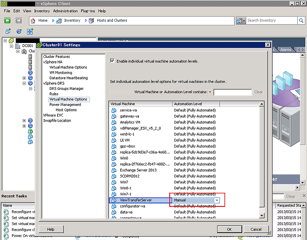Click the search magnifier icon
Viewport: 307px width, 240px height.
pyautogui.click(x=301, y=20)
